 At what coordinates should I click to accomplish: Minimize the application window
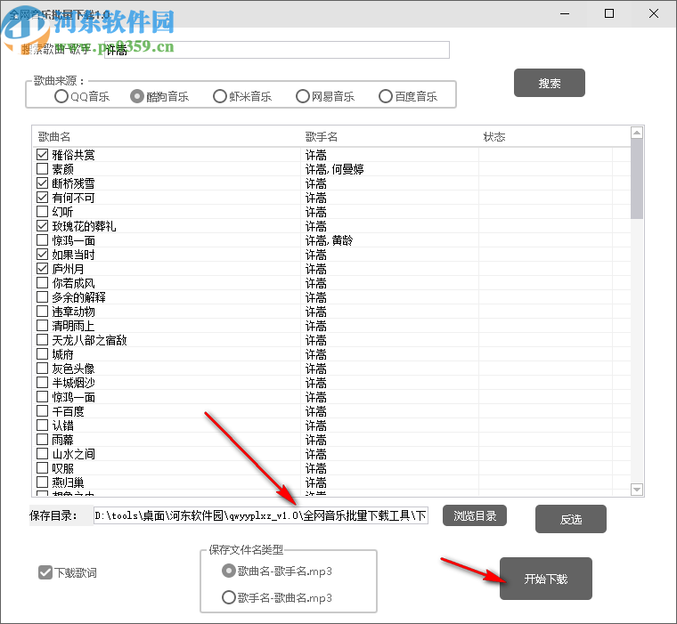pos(565,14)
